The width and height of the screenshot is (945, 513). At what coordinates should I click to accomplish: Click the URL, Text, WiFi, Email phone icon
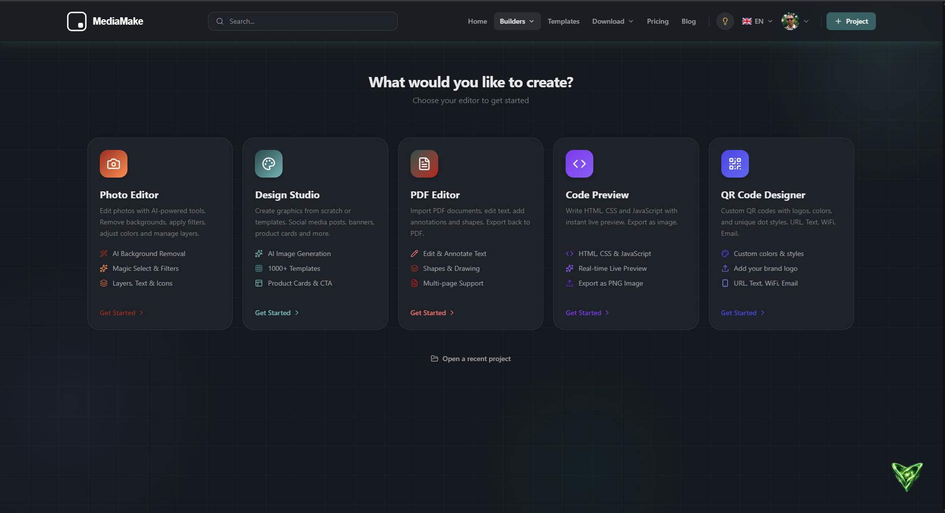click(725, 283)
